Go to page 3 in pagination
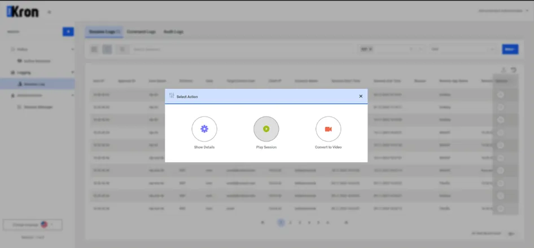Screen dimensions: 534x248 (300, 223)
